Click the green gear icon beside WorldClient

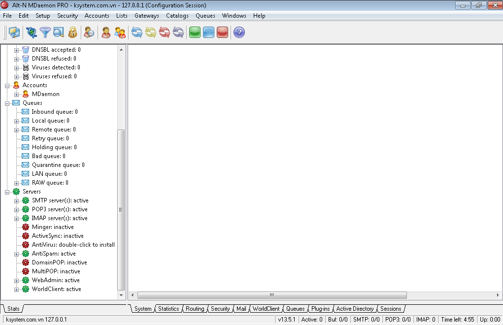26,289
